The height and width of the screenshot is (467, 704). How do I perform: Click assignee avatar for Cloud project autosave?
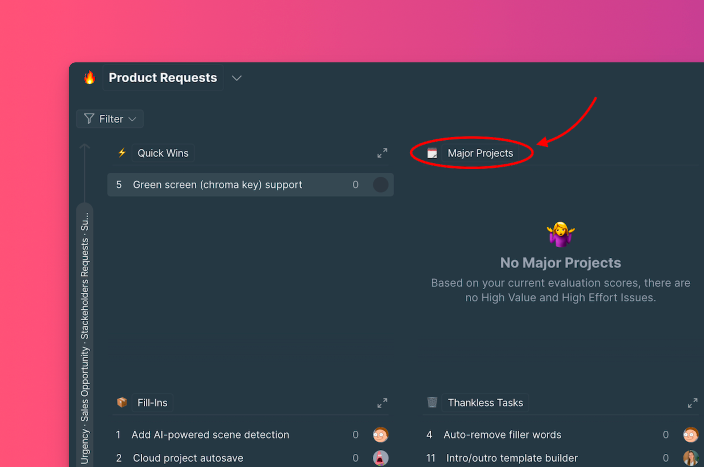click(380, 458)
